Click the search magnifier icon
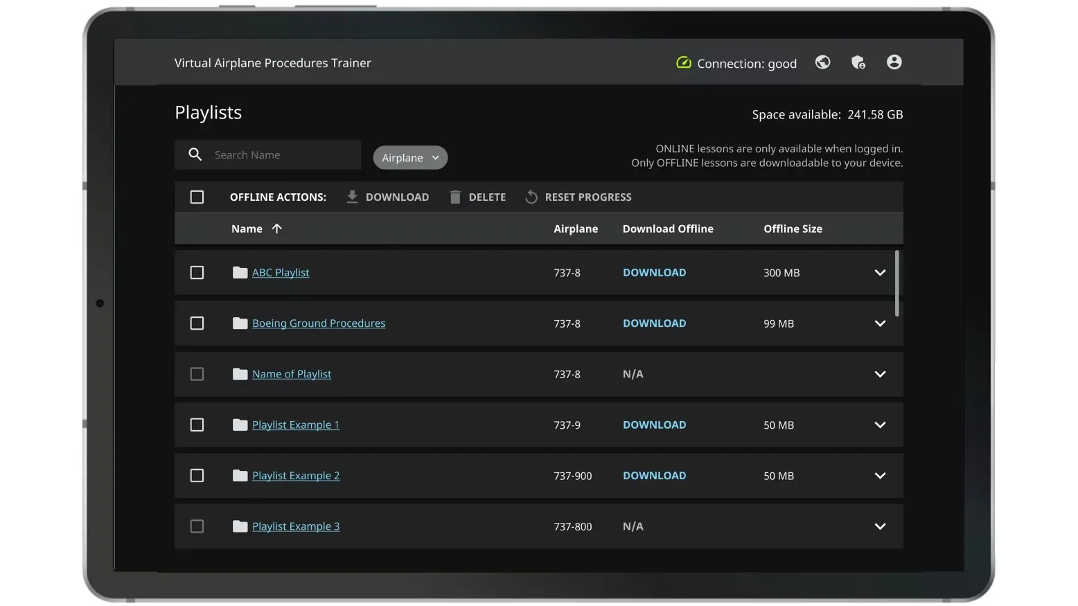 195,154
